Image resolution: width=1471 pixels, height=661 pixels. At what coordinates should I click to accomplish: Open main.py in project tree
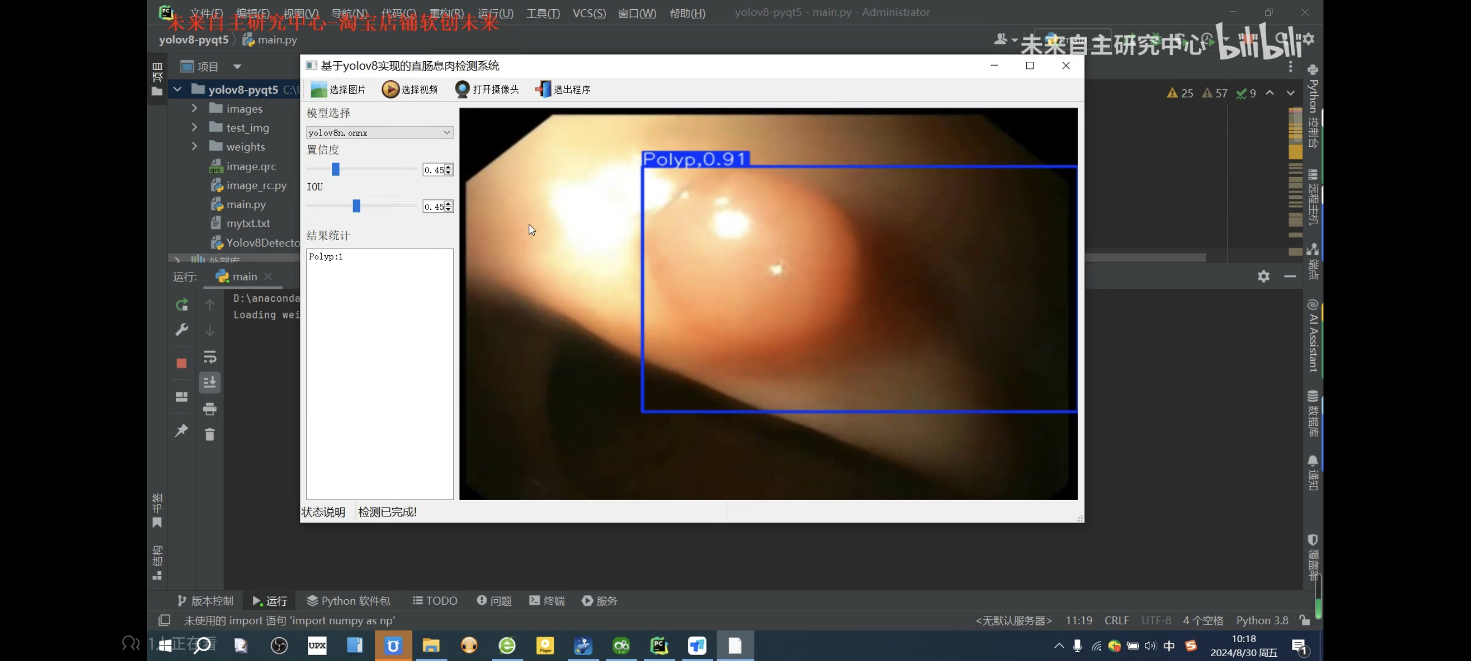coord(246,204)
